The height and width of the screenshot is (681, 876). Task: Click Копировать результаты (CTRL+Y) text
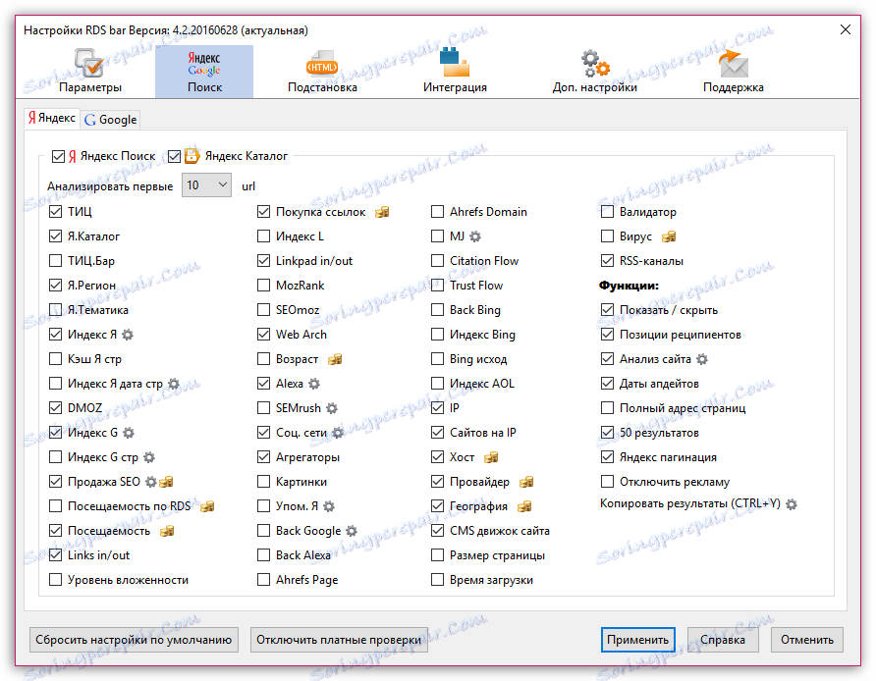coord(690,503)
